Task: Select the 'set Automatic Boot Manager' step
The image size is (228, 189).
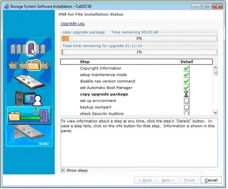Action: coord(106,88)
